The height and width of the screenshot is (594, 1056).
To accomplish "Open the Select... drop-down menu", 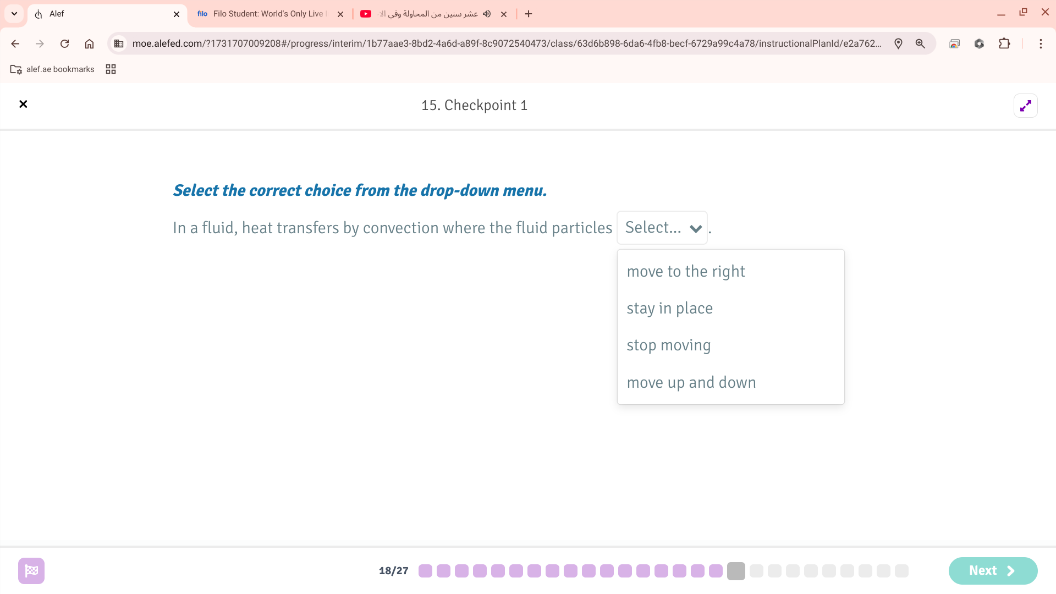I will (662, 228).
